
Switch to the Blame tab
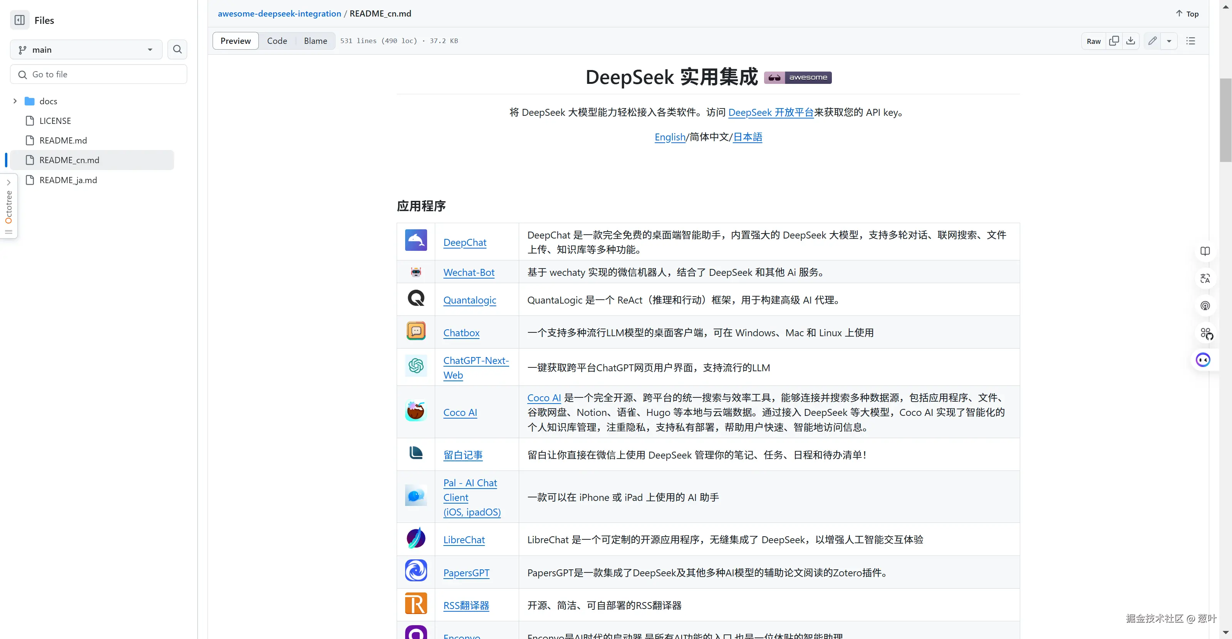(315, 41)
